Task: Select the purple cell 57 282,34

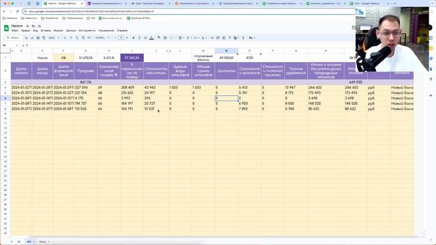Action: [132, 58]
